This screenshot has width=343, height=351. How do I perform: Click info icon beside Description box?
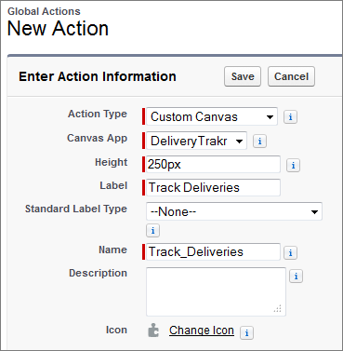click(x=296, y=276)
